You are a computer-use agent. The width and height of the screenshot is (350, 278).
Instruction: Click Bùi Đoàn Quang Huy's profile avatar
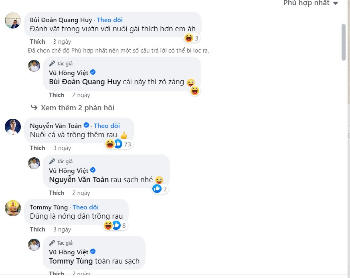point(13,21)
